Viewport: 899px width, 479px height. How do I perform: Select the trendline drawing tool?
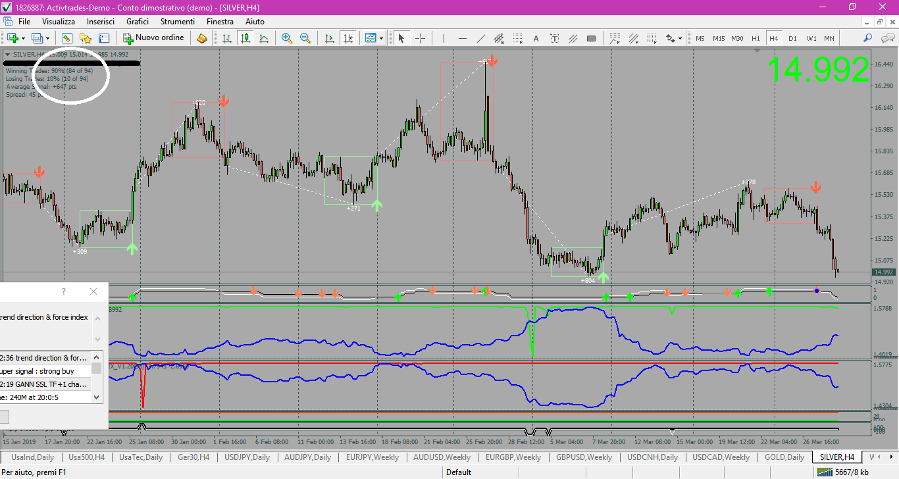tap(481, 38)
